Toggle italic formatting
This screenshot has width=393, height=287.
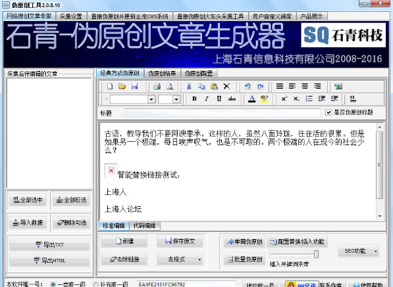[x=207, y=99]
